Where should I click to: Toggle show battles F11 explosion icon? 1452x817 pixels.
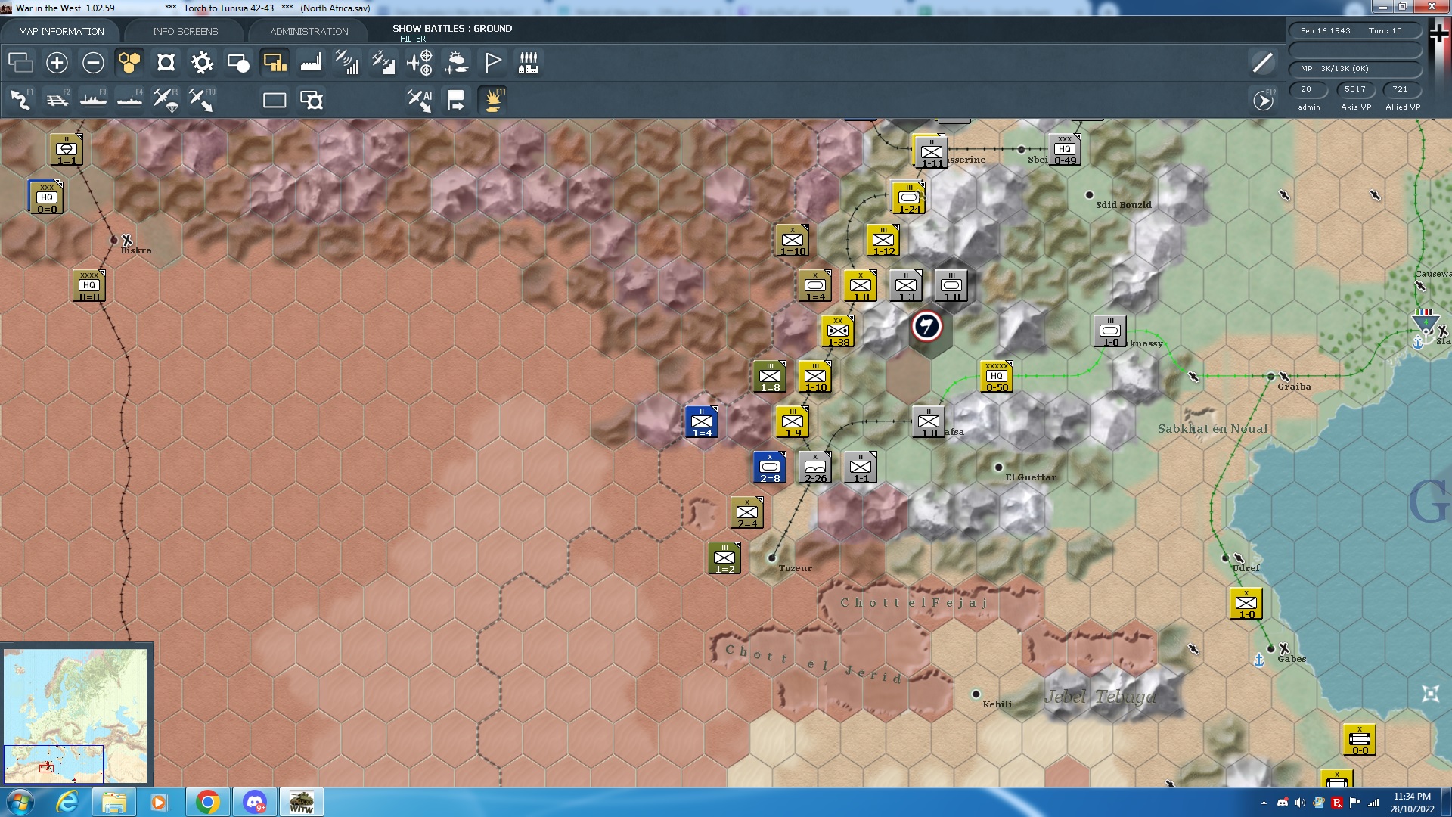point(492,100)
